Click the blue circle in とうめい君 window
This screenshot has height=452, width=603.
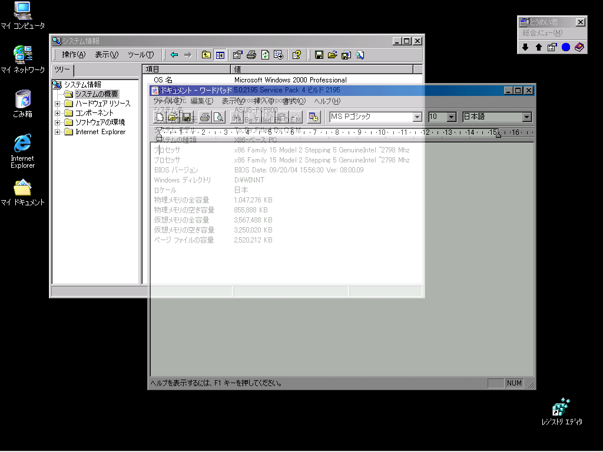coord(566,47)
